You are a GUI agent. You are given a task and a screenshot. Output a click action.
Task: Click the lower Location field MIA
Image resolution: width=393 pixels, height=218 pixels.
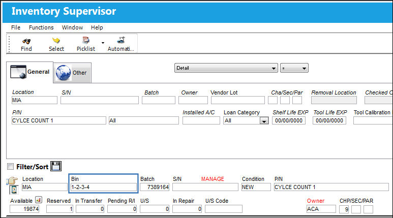(x=45, y=187)
